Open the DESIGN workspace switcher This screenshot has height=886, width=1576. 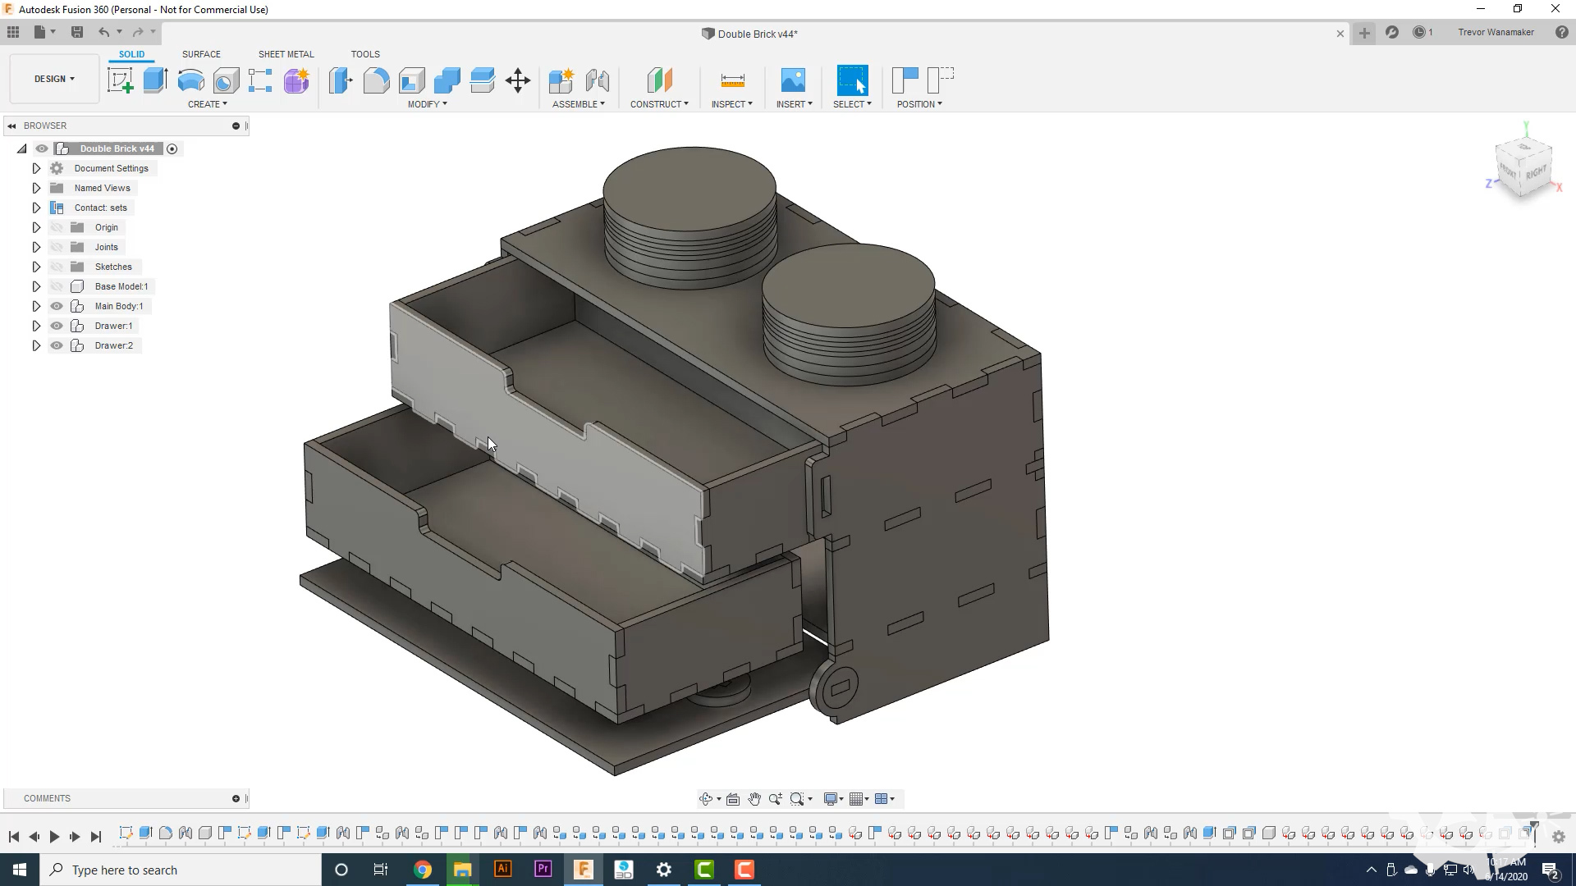(53, 79)
